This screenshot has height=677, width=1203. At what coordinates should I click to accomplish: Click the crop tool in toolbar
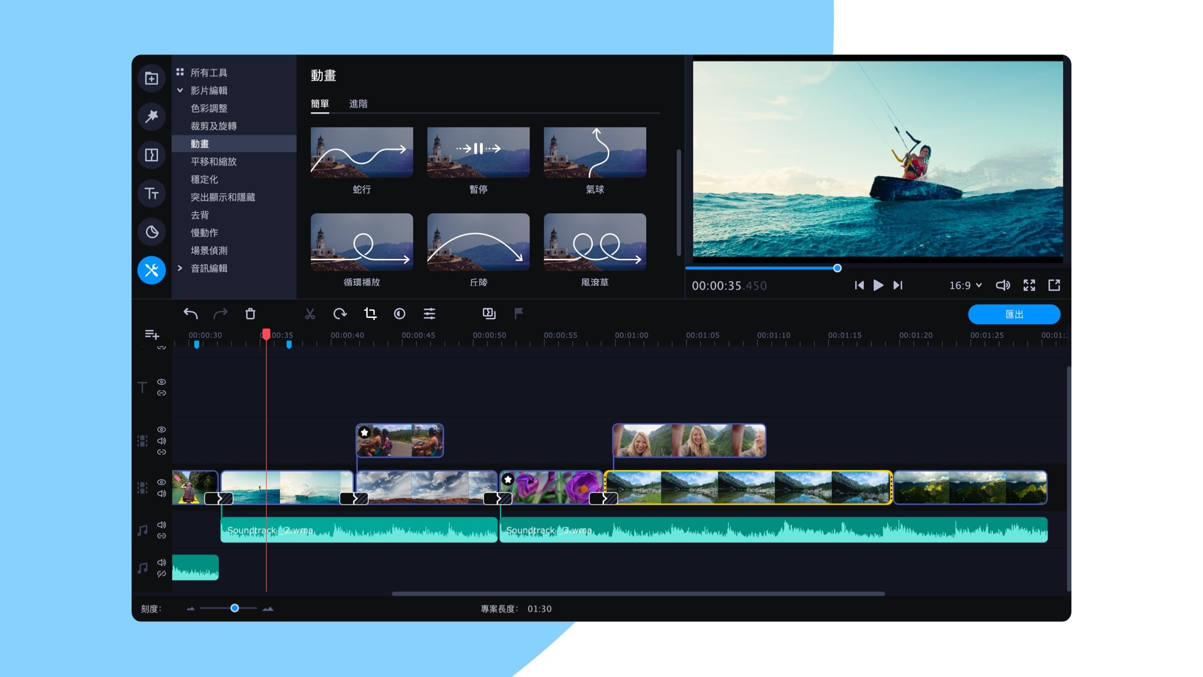[x=370, y=314]
